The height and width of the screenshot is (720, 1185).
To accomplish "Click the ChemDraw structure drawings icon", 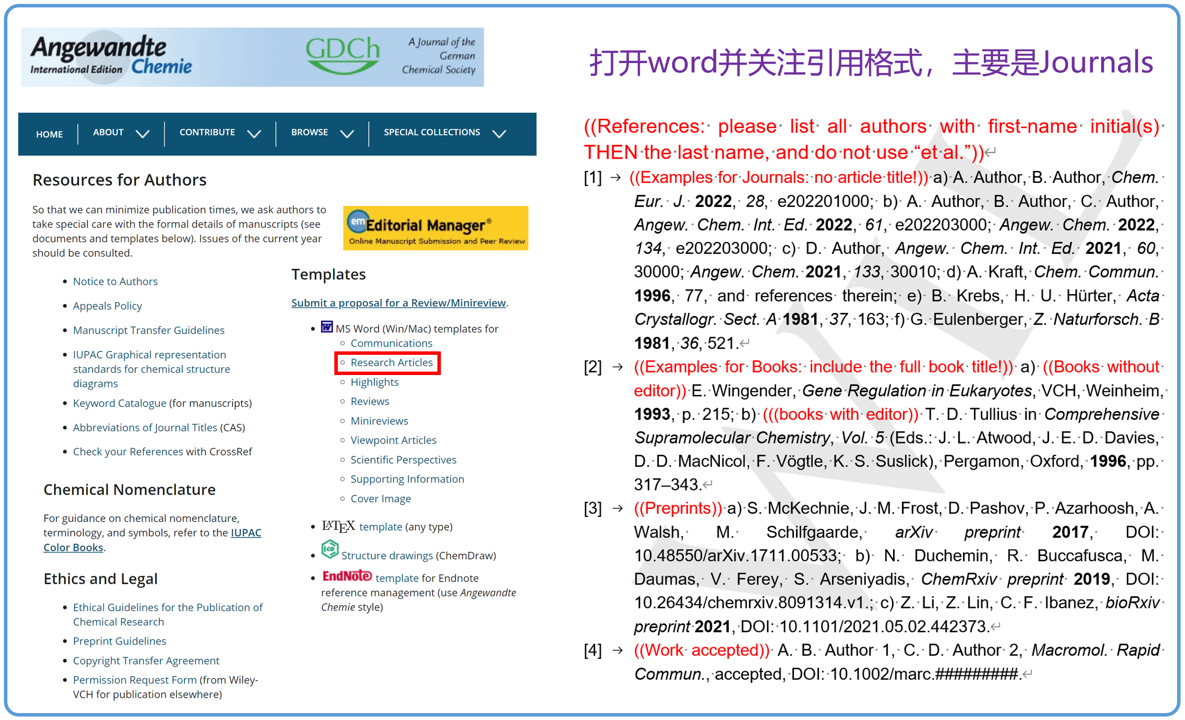I will [329, 549].
